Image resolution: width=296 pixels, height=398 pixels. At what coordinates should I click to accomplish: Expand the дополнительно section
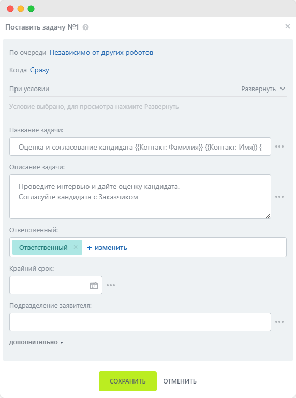click(x=36, y=342)
